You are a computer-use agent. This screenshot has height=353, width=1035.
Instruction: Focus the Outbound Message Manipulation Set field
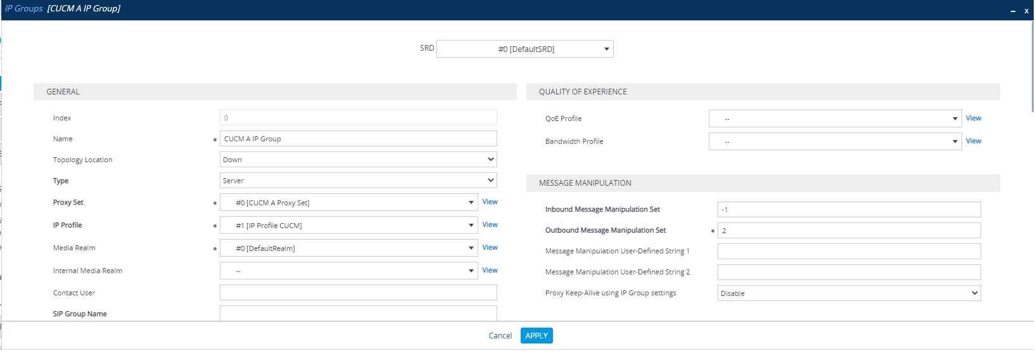pyautogui.click(x=849, y=231)
